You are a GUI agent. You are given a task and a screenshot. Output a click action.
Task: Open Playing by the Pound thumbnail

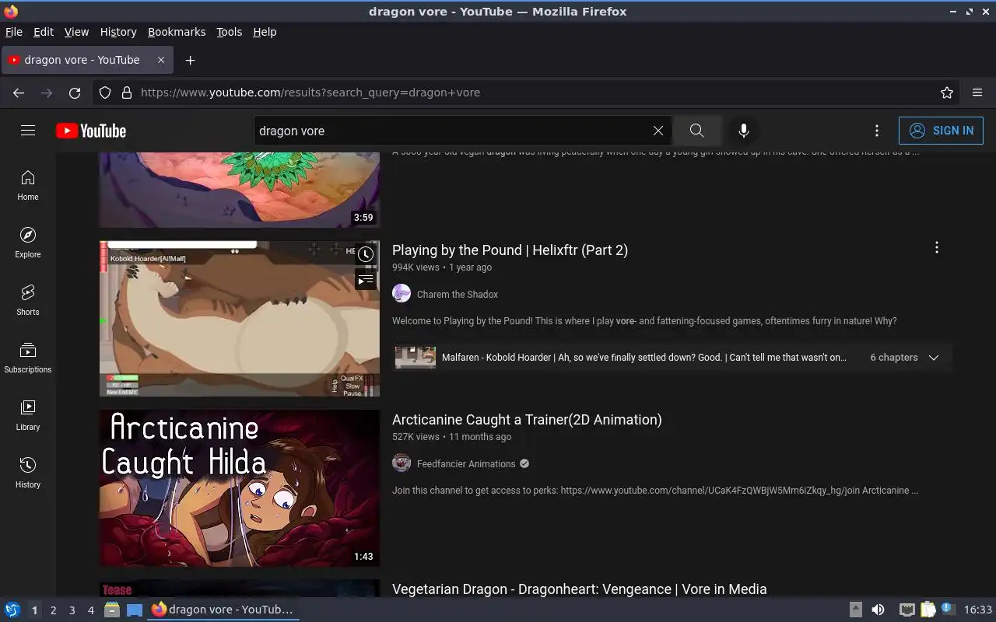click(240, 319)
